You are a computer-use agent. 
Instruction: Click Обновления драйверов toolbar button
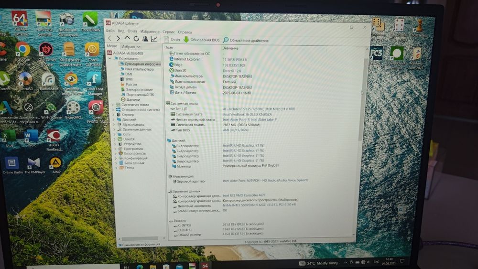246,40
